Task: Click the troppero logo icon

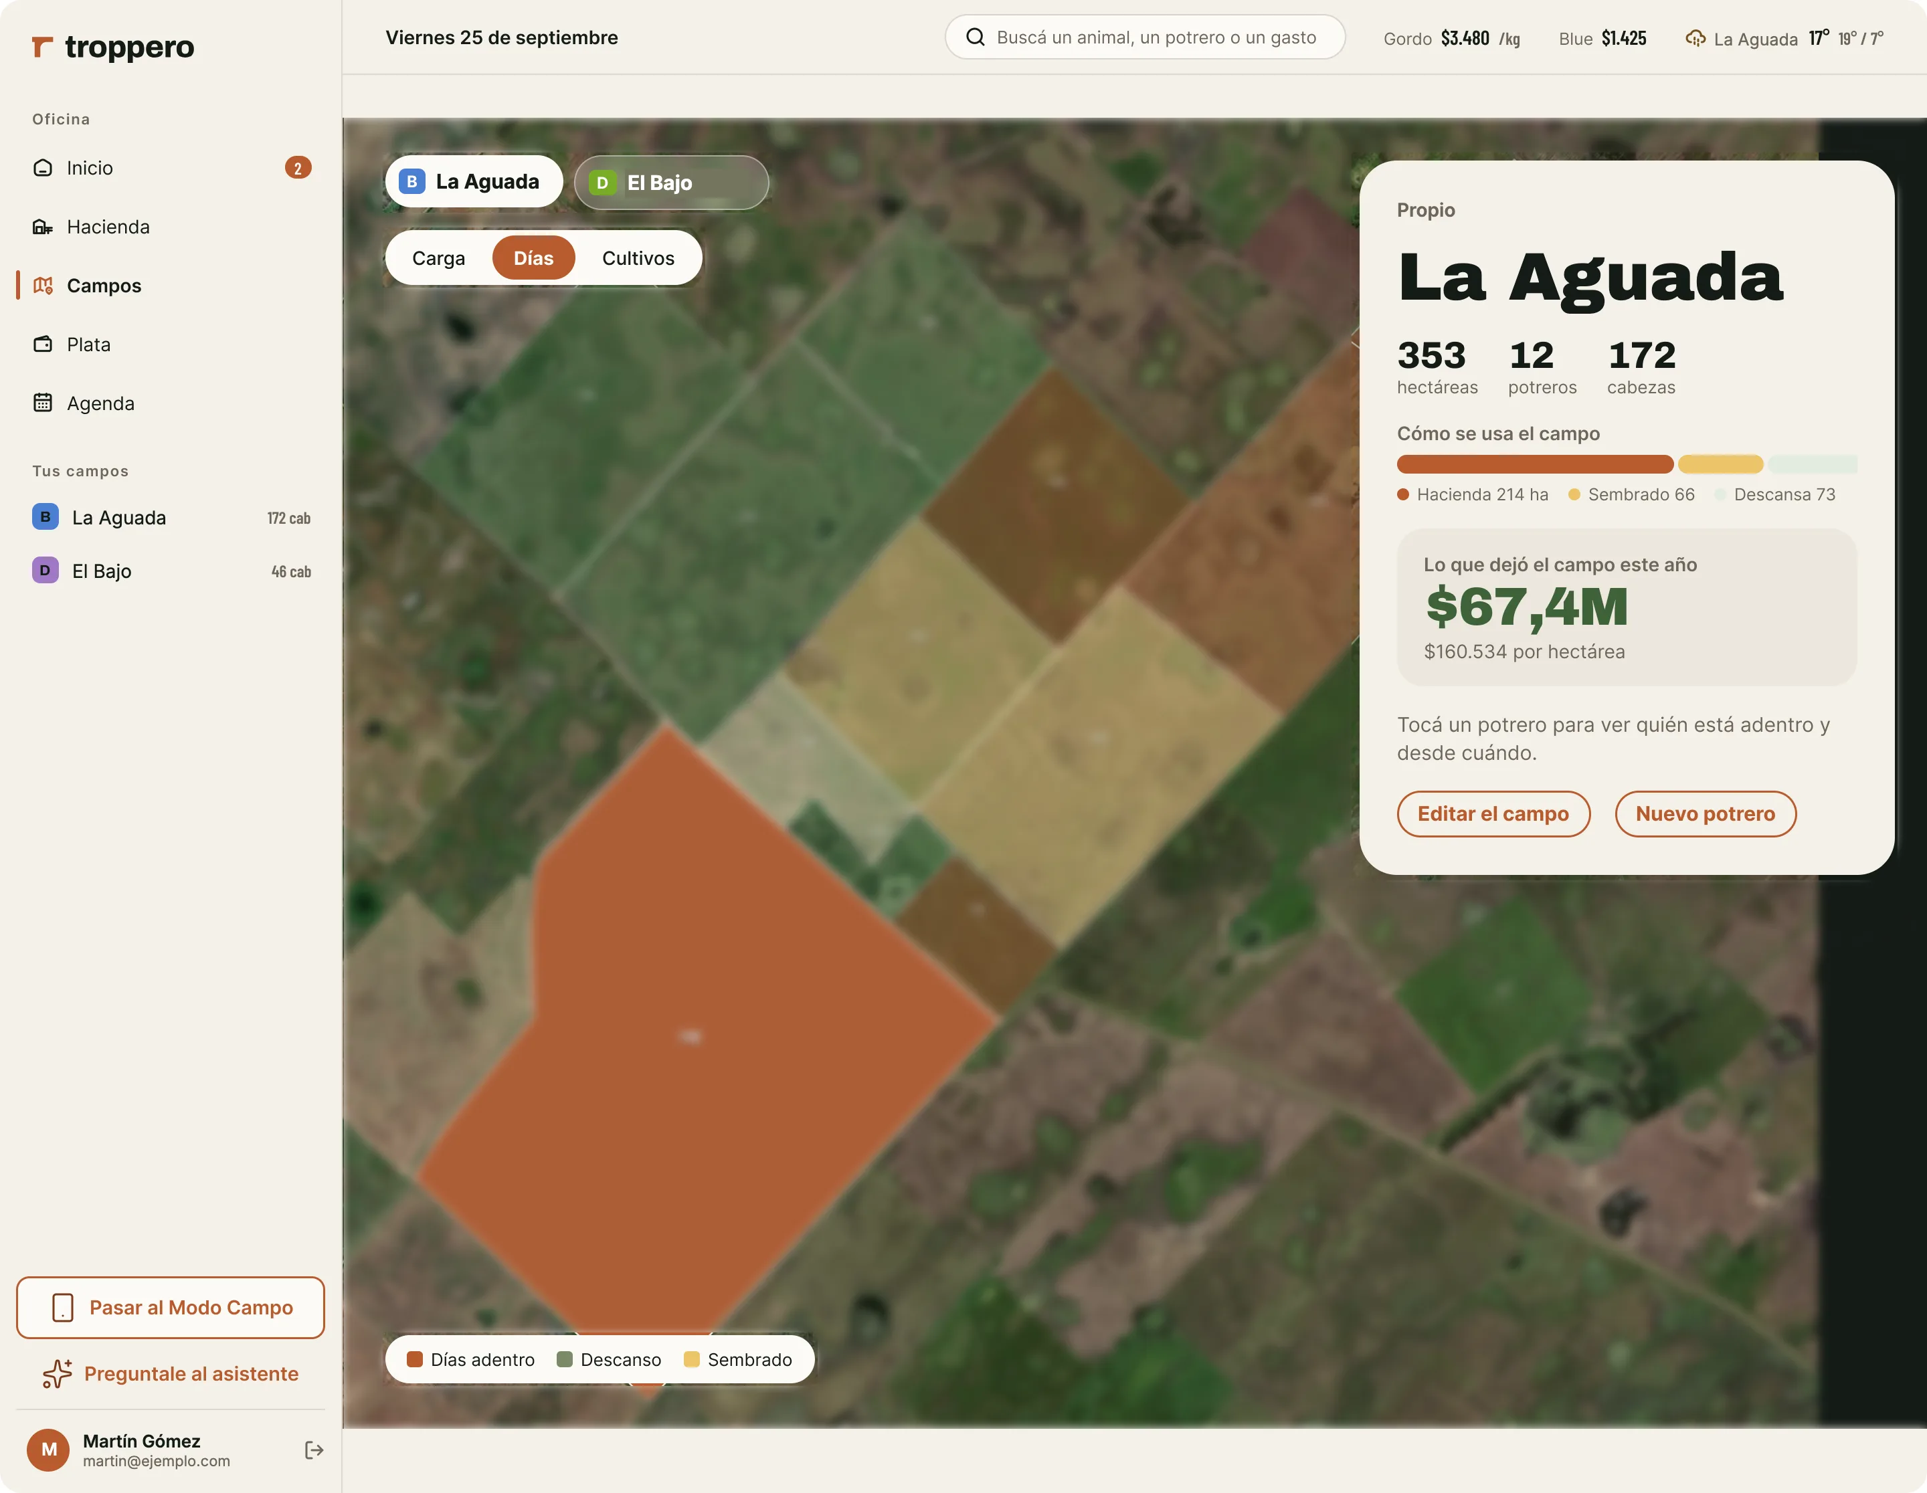Action: point(42,47)
